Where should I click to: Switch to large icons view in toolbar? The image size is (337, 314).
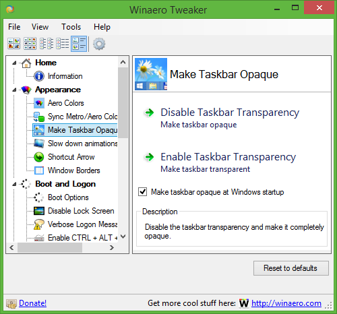click(14, 44)
